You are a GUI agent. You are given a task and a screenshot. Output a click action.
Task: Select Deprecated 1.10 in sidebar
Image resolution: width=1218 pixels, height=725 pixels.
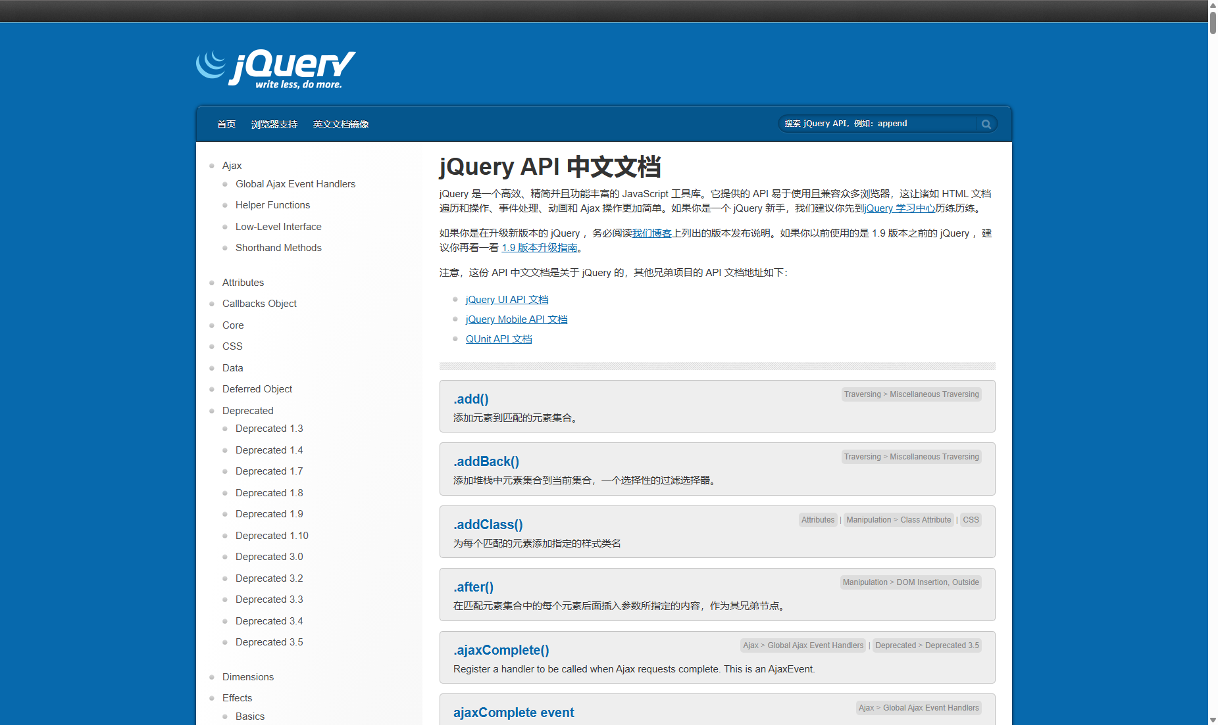point(272,536)
